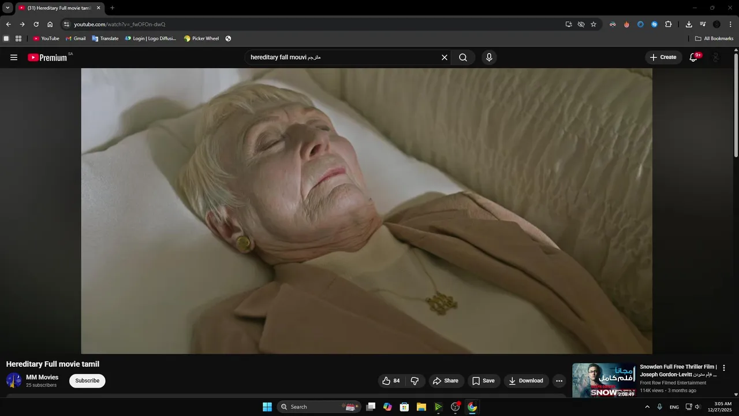Close the Hereditary browser tab

pyautogui.click(x=98, y=8)
